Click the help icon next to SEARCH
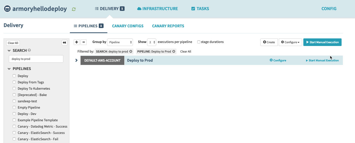Viewport: 355px width, 143px height. 29,50
